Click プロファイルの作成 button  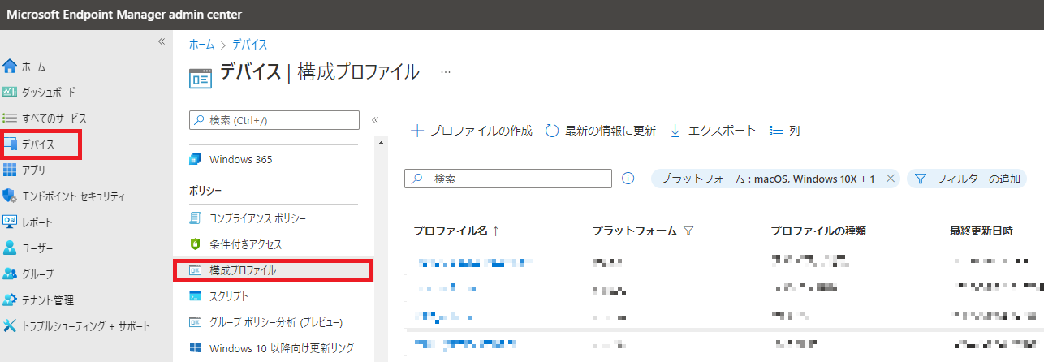[472, 131]
